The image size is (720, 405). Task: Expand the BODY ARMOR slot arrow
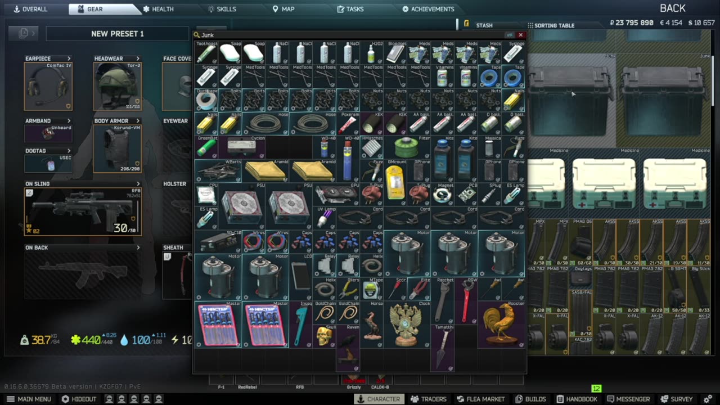(x=138, y=121)
